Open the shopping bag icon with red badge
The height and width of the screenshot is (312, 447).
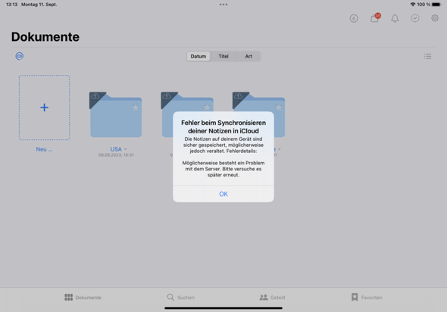point(375,17)
